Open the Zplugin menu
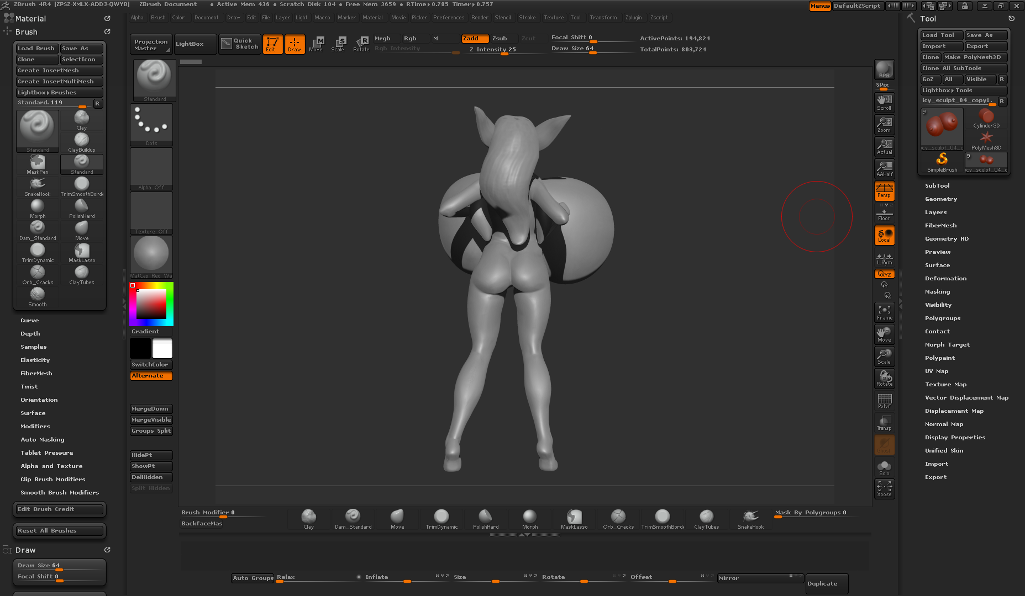The height and width of the screenshot is (596, 1025). pyautogui.click(x=633, y=18)
